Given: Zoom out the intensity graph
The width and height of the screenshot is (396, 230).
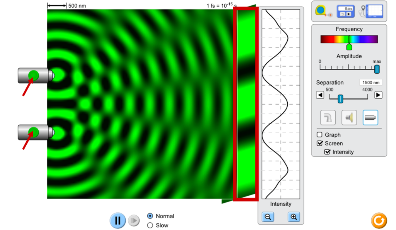Looking at the screenshot, I should pyautogui.click(x=268, y=216).
